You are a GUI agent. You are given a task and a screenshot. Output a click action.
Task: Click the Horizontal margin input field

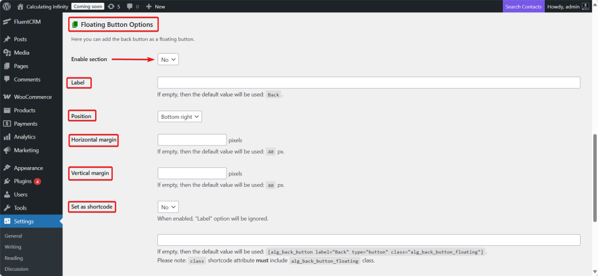tap(192, 140)
